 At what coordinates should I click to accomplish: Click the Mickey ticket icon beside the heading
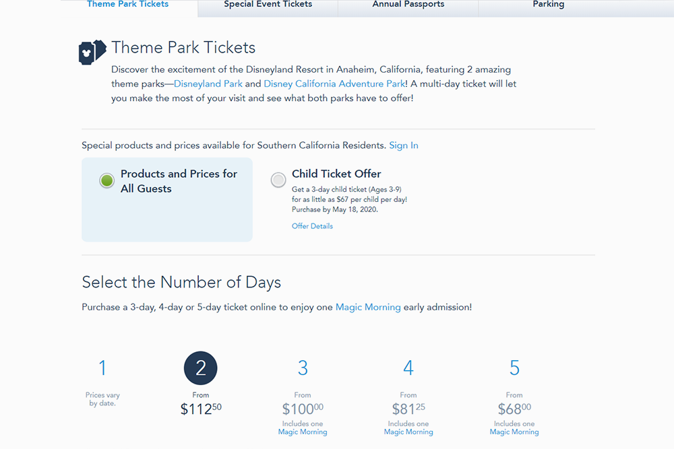tap(92, 53)
